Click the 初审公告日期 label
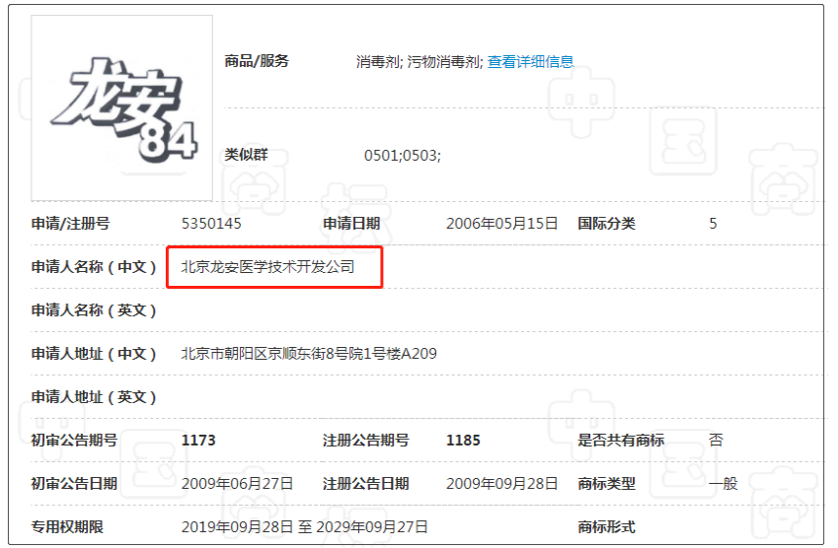Image resolution: width=838 pixels, height=548 pixels. coord(74,484)
